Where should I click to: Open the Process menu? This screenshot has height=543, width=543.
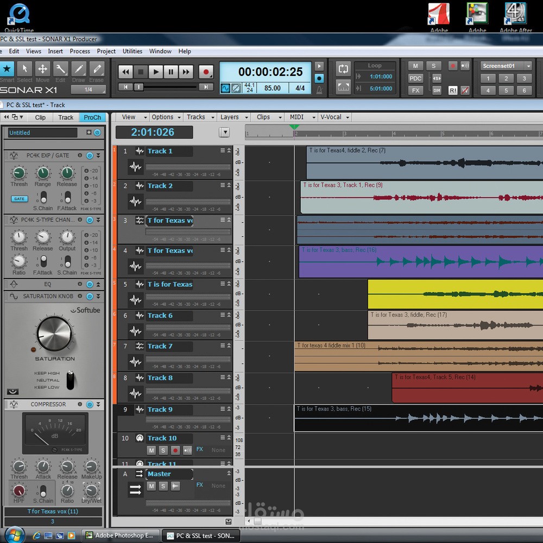pyautogui.click(x=80, y=51)
